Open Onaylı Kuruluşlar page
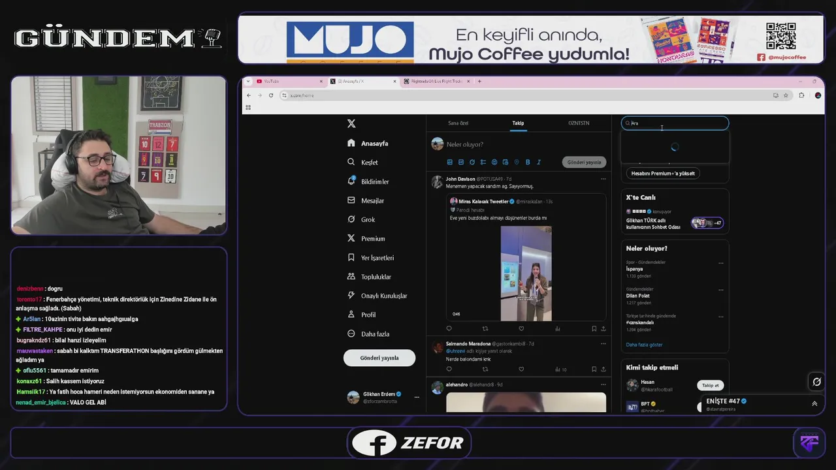The height and width of the screenshot is (470, 836). coord(377,296)
